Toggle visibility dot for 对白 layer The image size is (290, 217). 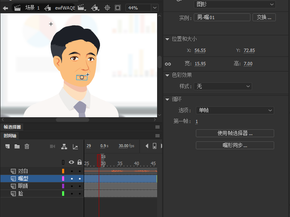coord(72,171)
